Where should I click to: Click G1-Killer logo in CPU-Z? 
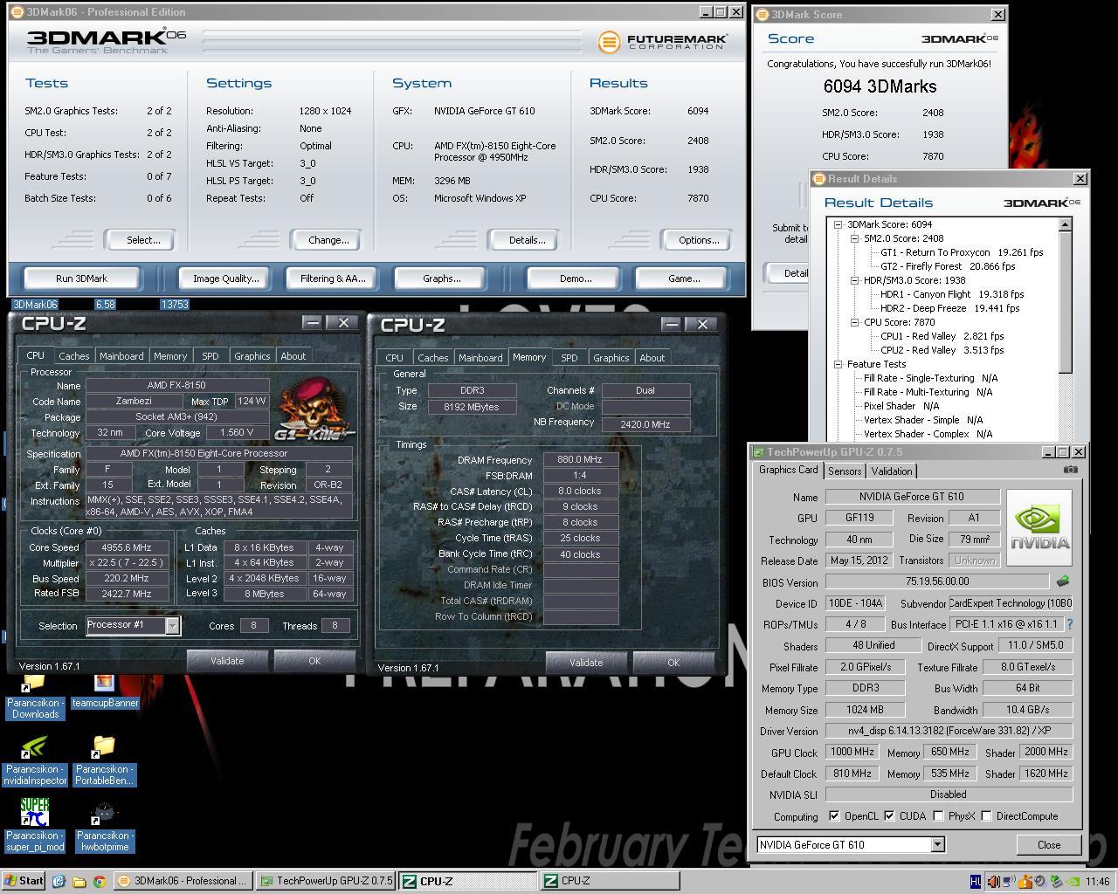(x=314, y=409)
